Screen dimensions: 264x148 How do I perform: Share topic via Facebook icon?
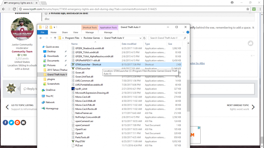click(x=5, y=122)
